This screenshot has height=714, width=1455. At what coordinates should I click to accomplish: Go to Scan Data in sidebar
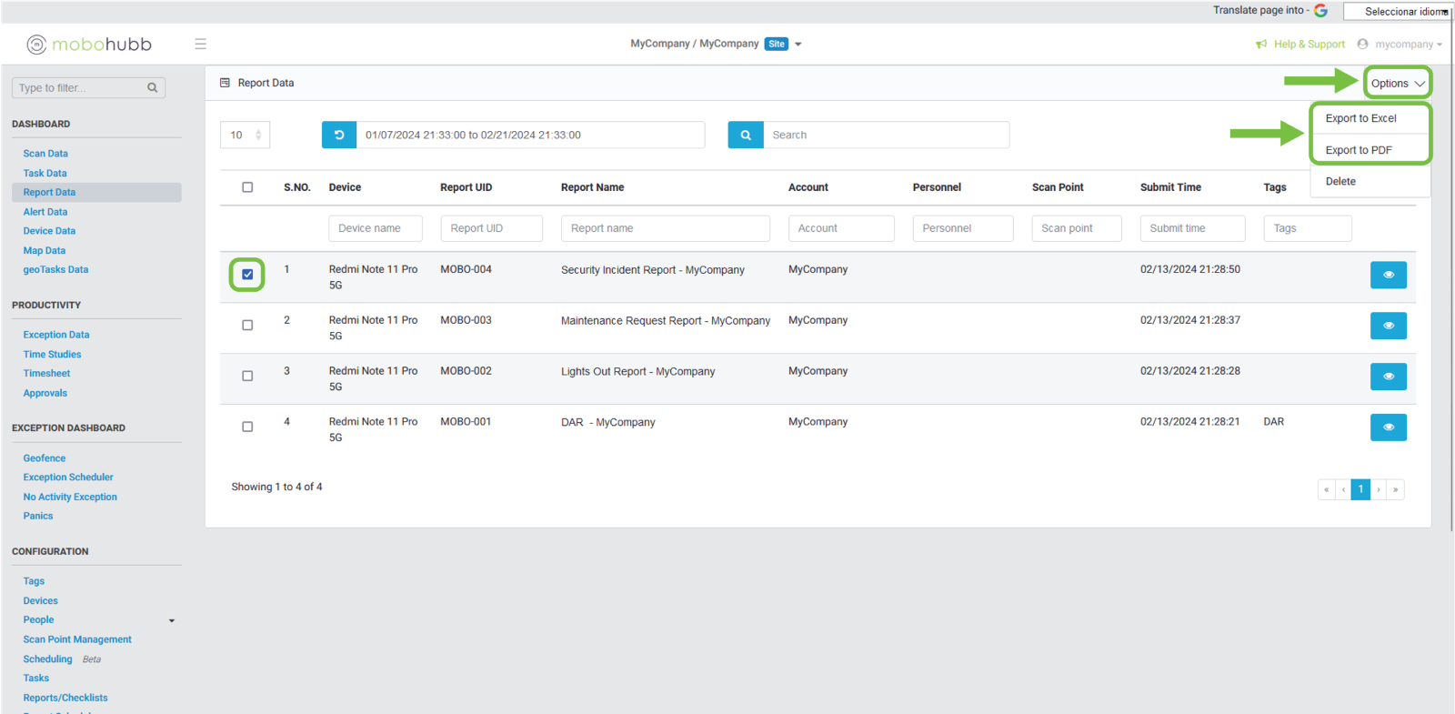[45, 154]
